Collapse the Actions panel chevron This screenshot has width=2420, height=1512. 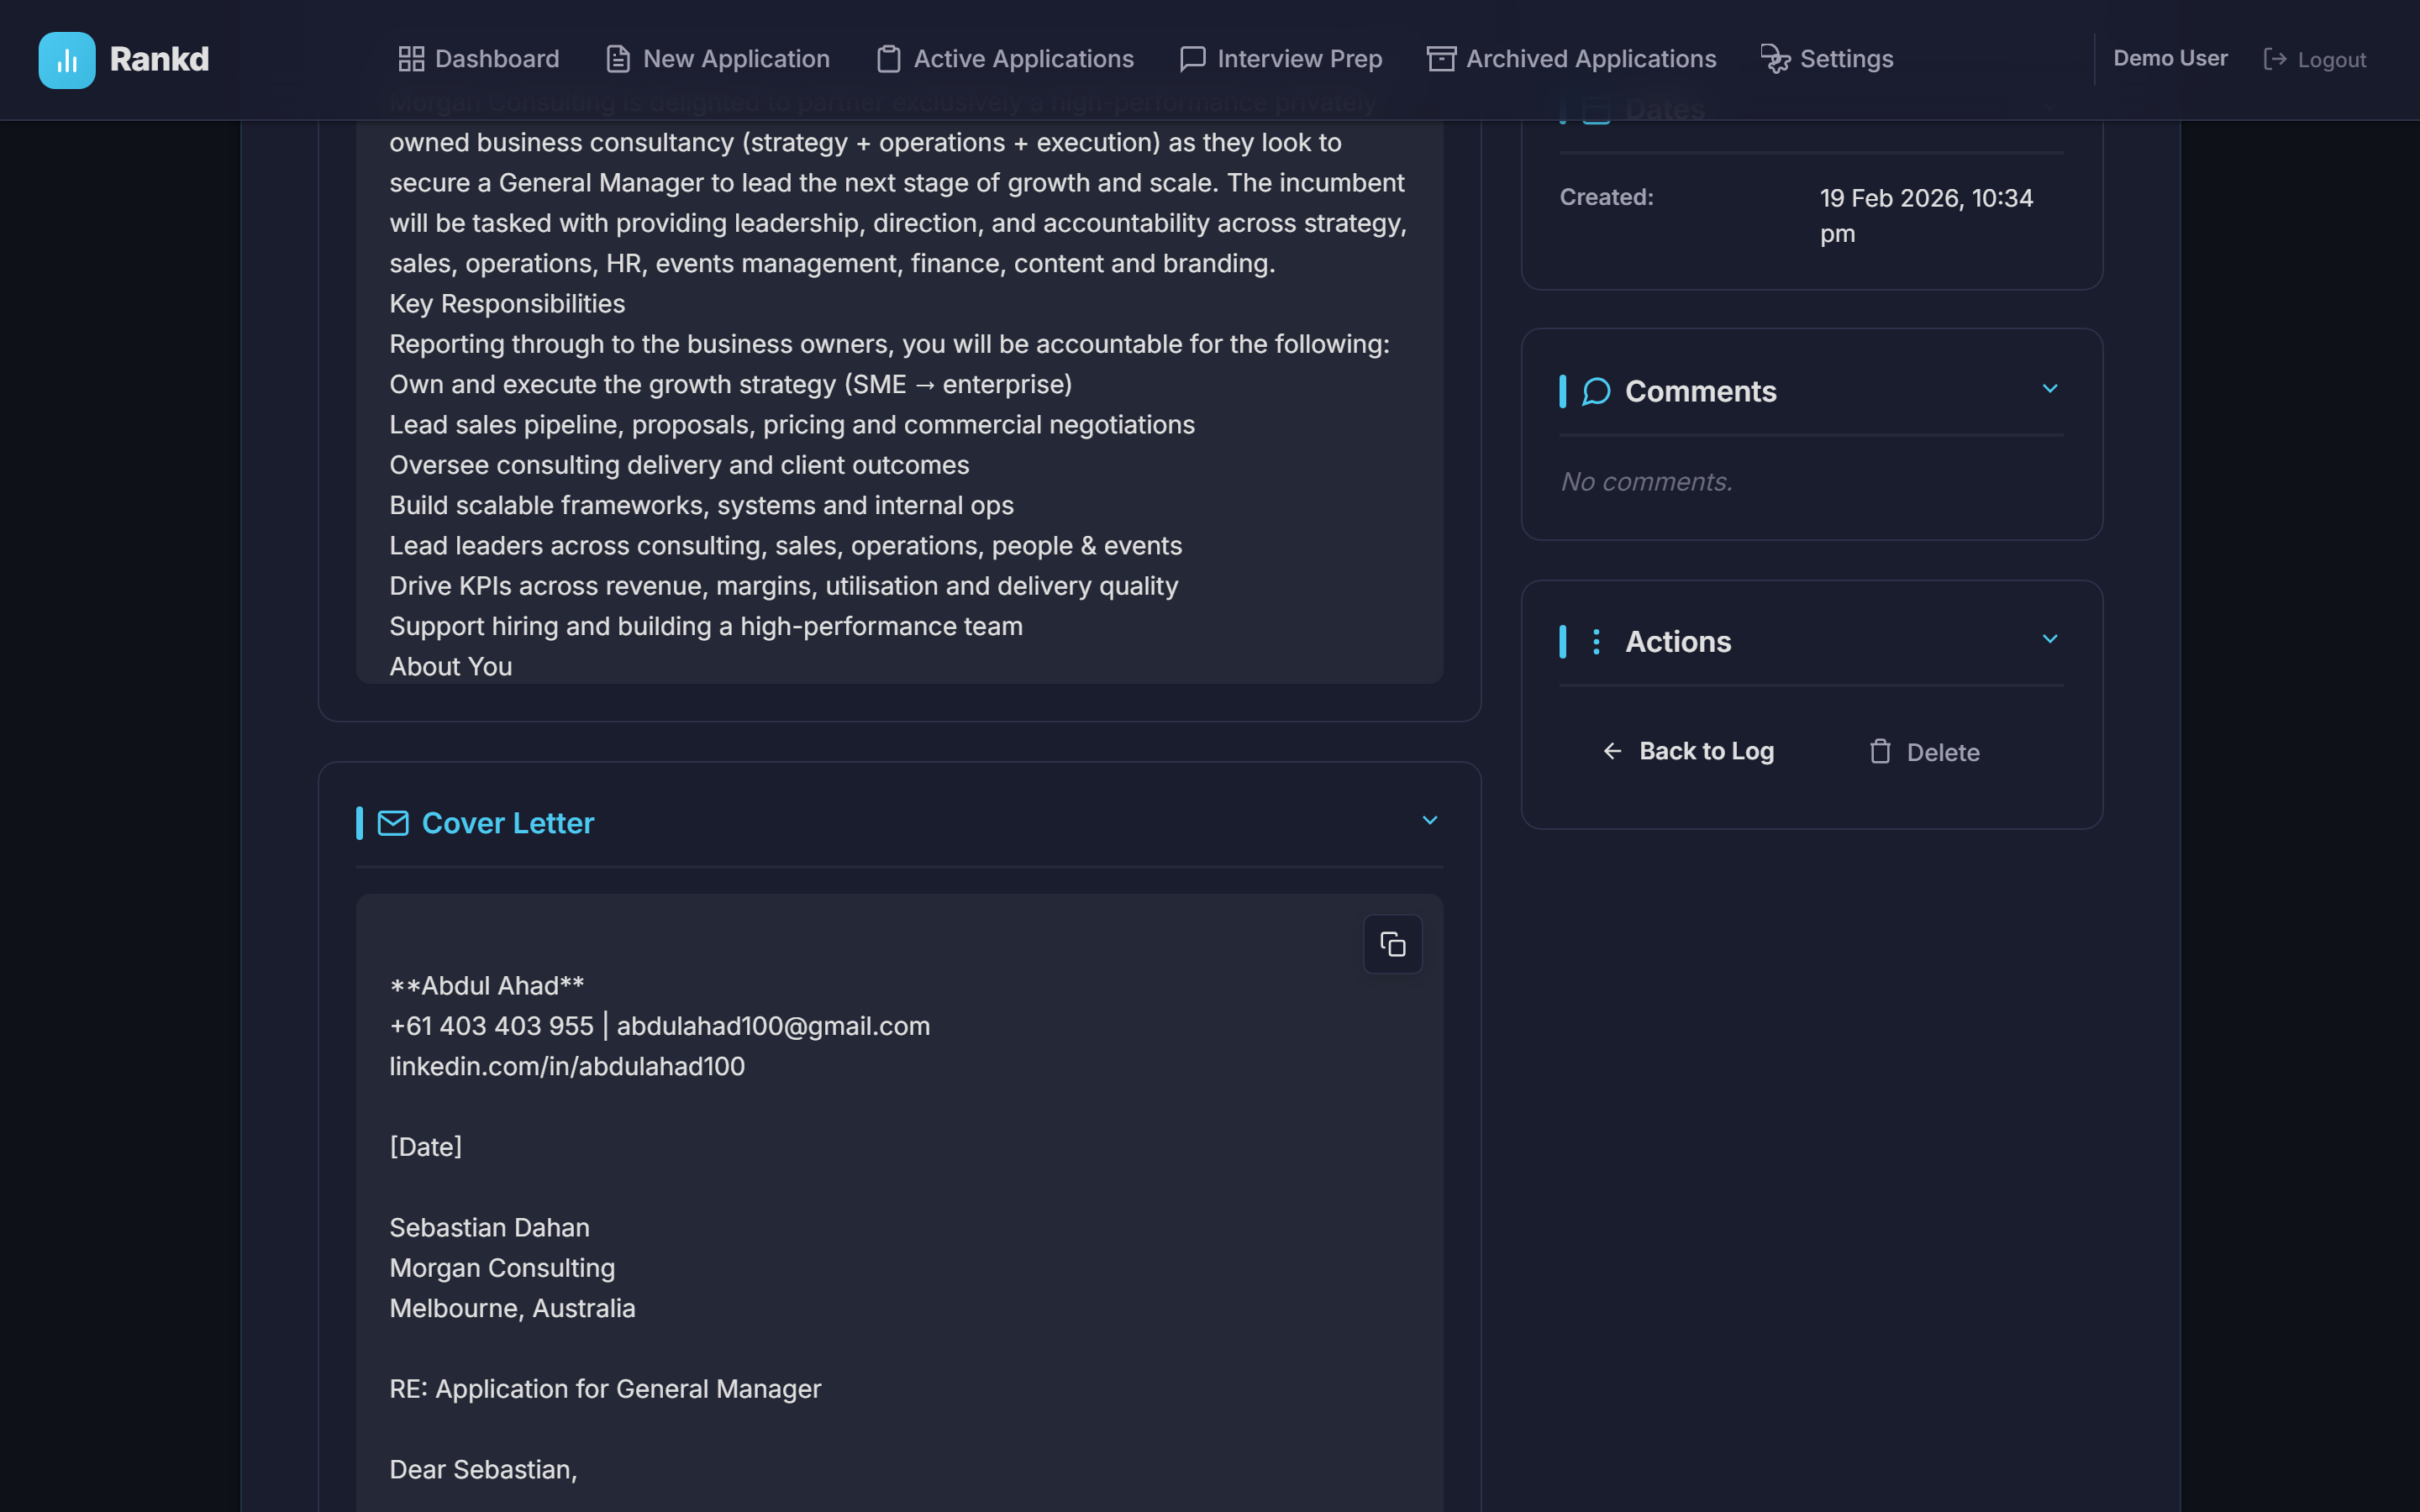(x=2050, y=639)
